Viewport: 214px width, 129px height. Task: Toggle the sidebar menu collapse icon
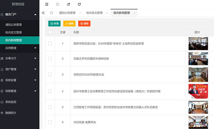point(47,4)
